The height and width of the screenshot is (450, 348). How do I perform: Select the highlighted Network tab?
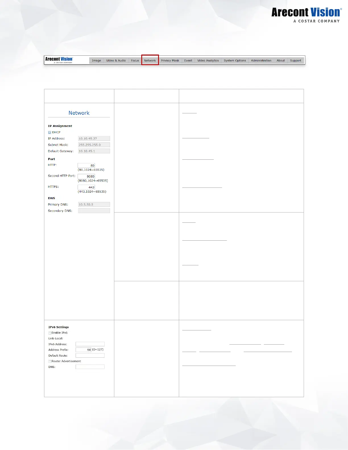[150, 61]
